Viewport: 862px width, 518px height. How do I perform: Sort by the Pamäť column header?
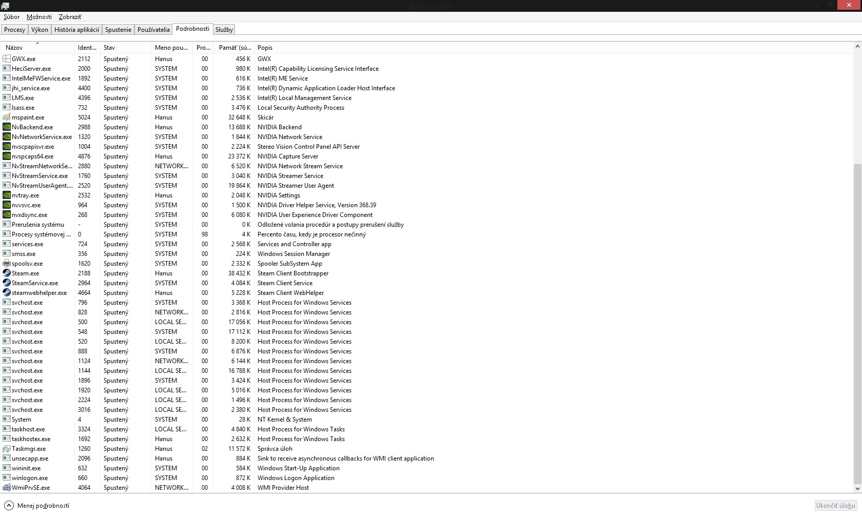234,48
